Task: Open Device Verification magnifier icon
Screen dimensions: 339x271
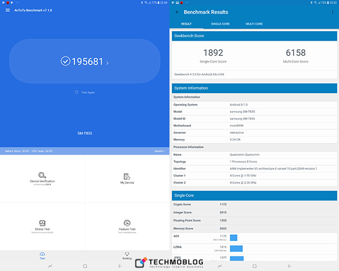Action: (x=42, y=175)
